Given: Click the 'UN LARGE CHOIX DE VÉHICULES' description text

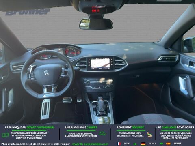Looking at the screenshot, I should (176, 135).
